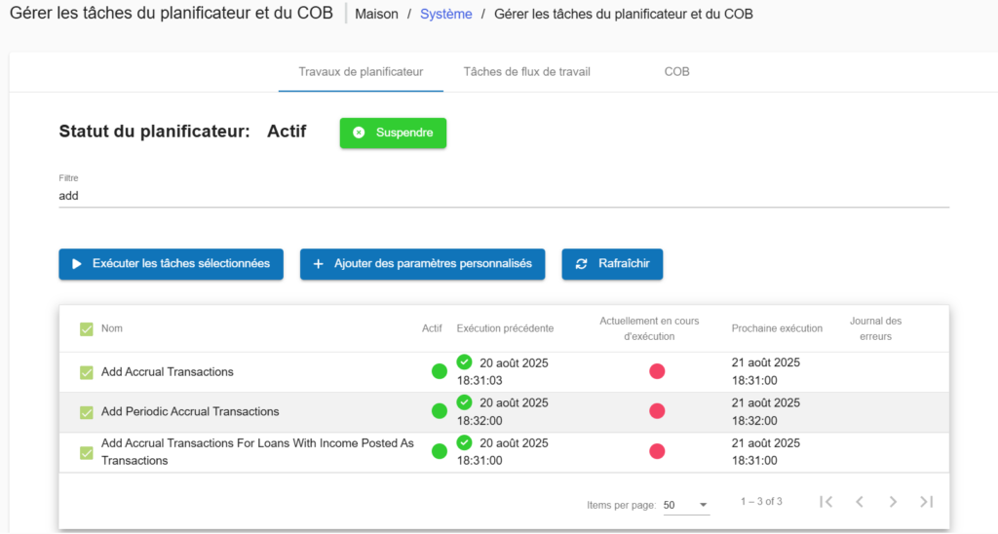
Task: Select the Add Periodic Accrual Transactions job name
Action: 190,411
